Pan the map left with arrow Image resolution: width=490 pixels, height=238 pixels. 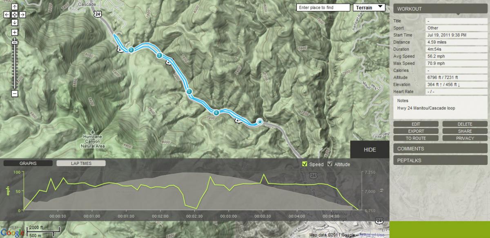pos(7,15)
